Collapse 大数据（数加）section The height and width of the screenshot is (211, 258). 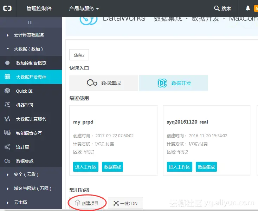pos(28,49)
